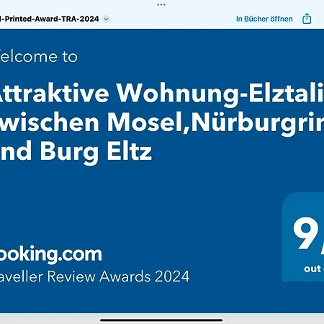Open document in Bücher app
The image size is (324, 324).
(264, 19)
